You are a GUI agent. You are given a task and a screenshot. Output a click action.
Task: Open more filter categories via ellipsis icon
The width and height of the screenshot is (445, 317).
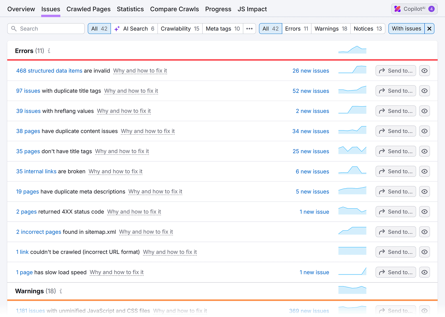tap(249, 28)
